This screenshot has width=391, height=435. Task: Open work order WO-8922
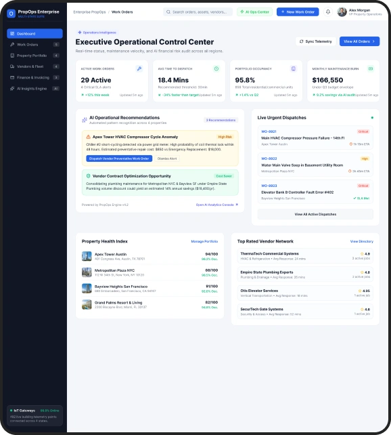(x=315, y=165)
